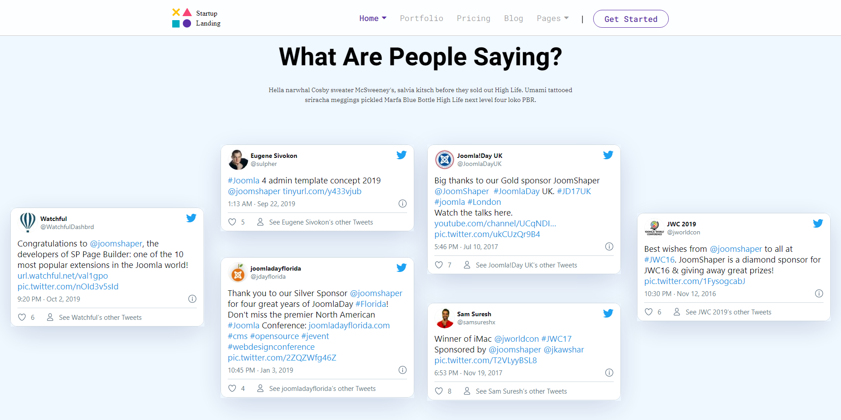The width and height of the screenshot is (841, 420).
Task: Open the Pricing menu item
Action: click(473, 18)
